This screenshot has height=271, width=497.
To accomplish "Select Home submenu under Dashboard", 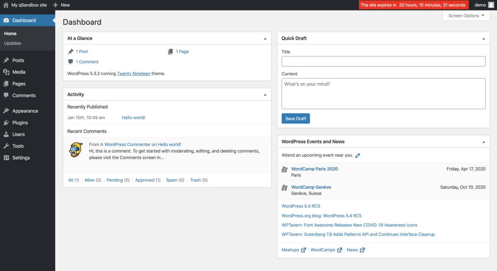I will [x=10, y=33].
